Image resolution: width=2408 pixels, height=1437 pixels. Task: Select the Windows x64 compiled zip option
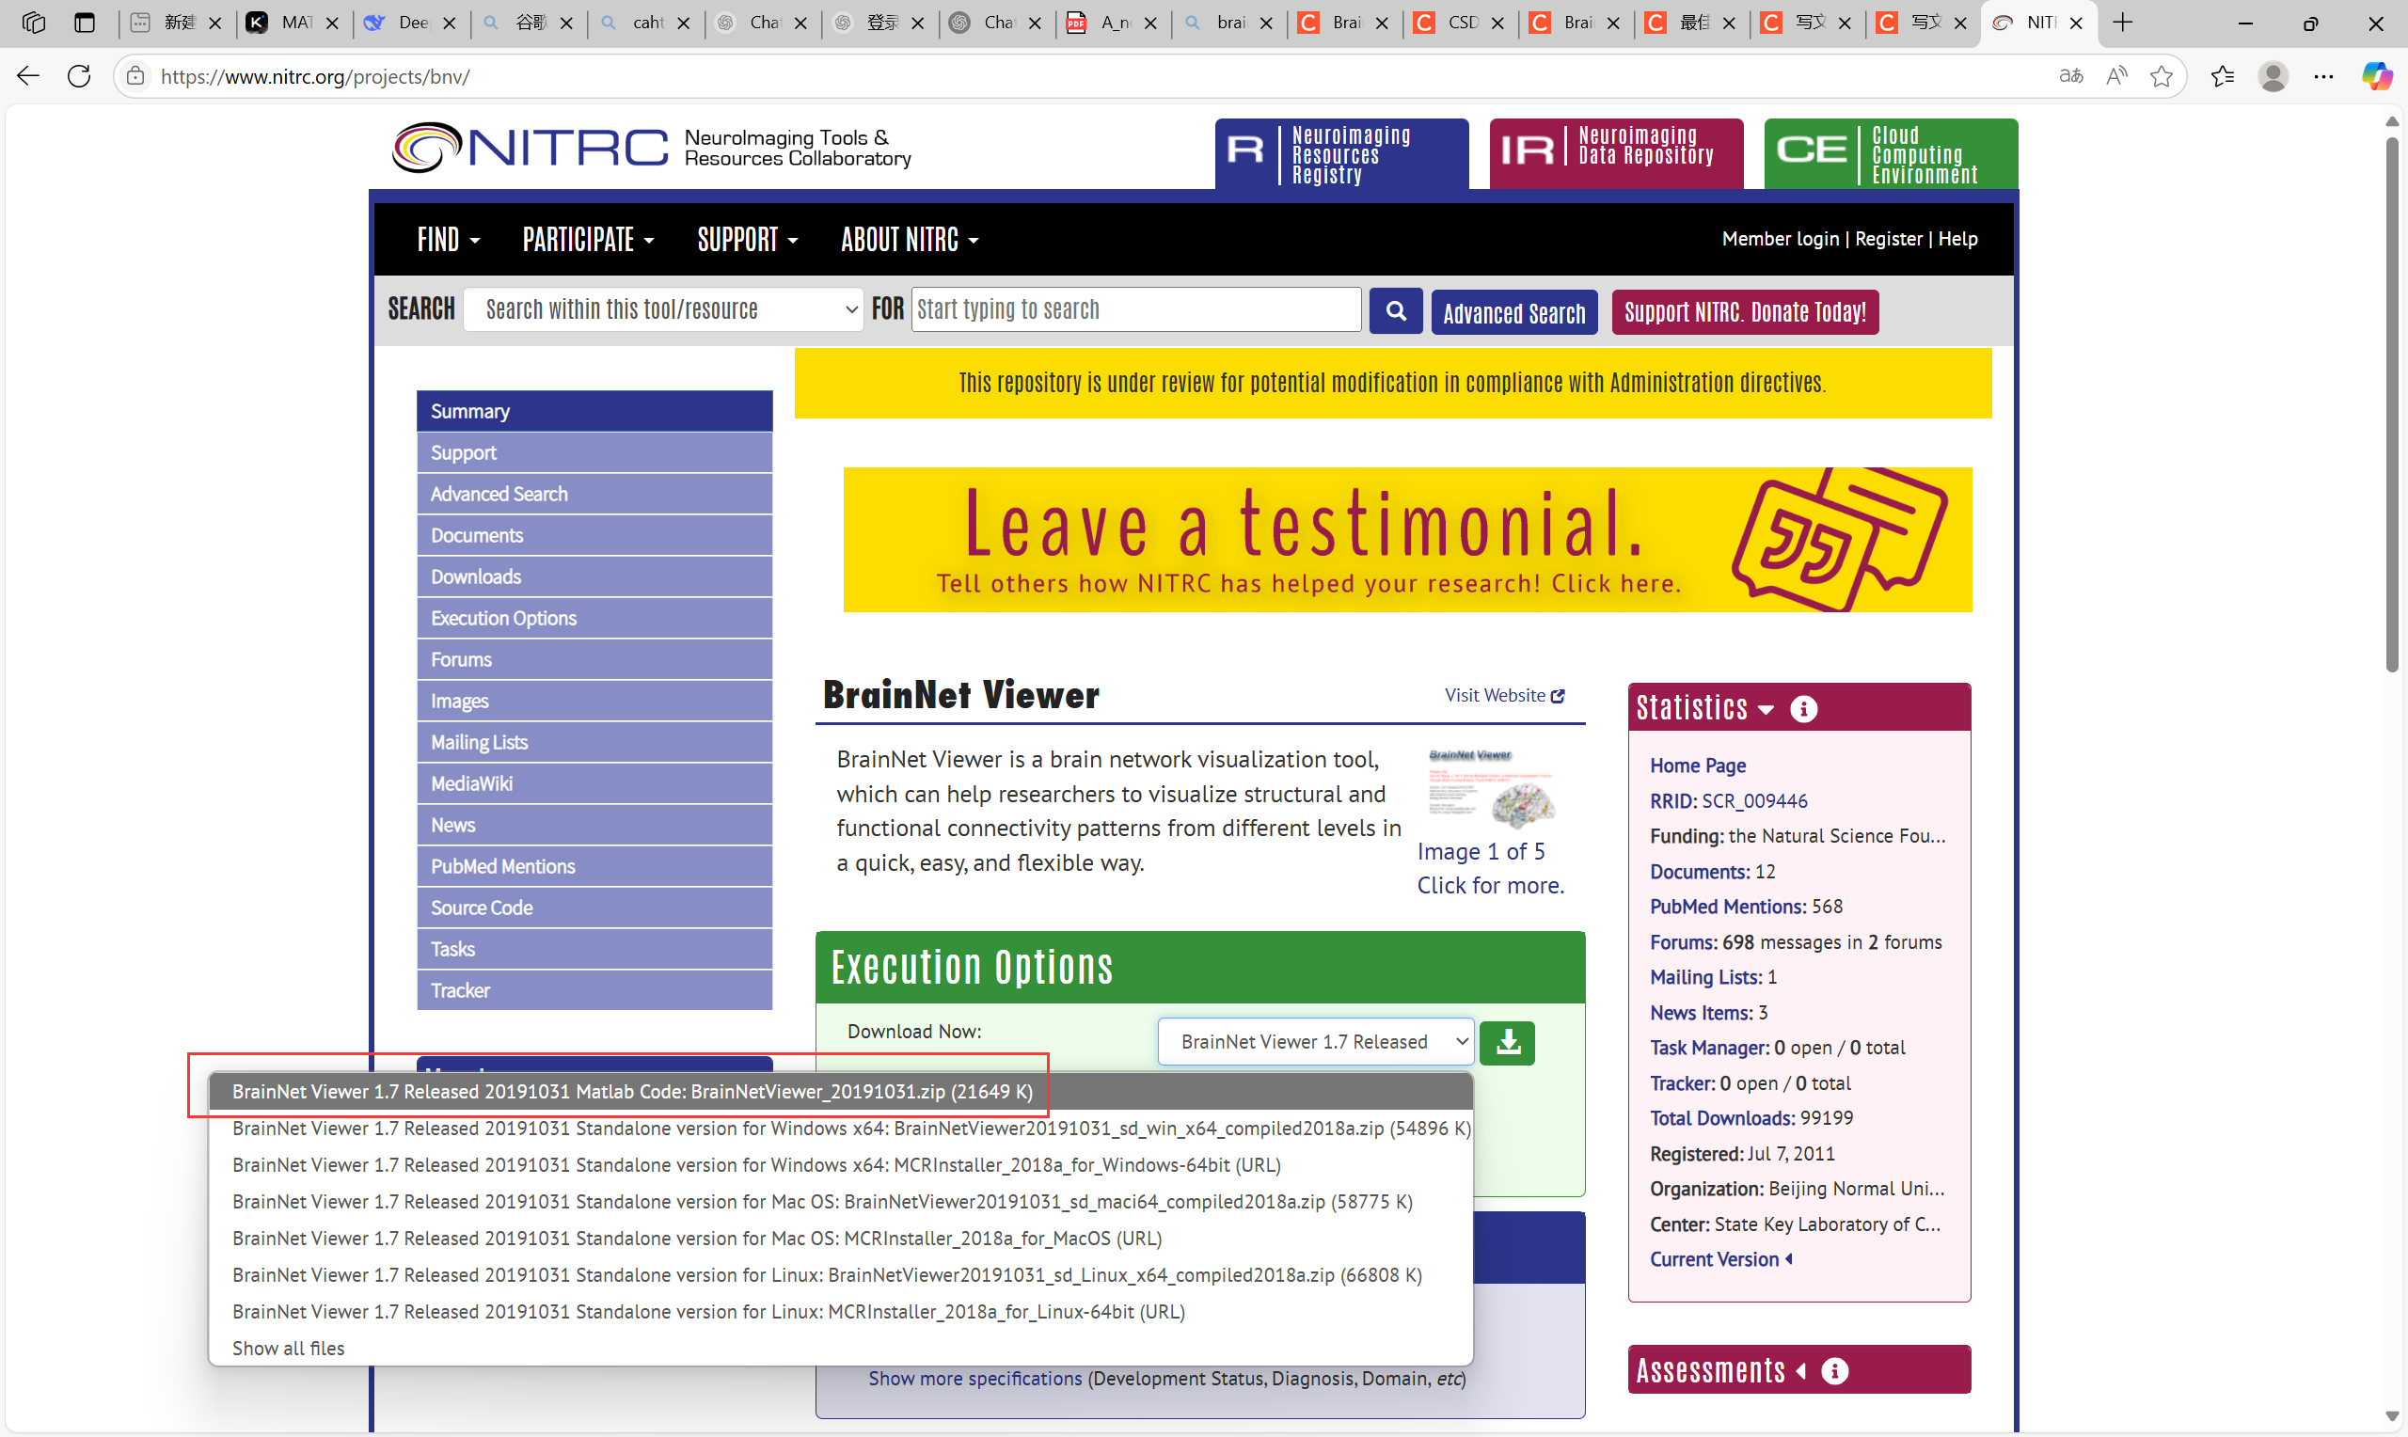click(850, 1129)
